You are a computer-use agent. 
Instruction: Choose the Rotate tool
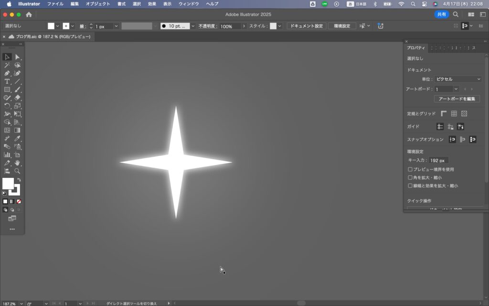pyautogui.click(x=7, y=106)
